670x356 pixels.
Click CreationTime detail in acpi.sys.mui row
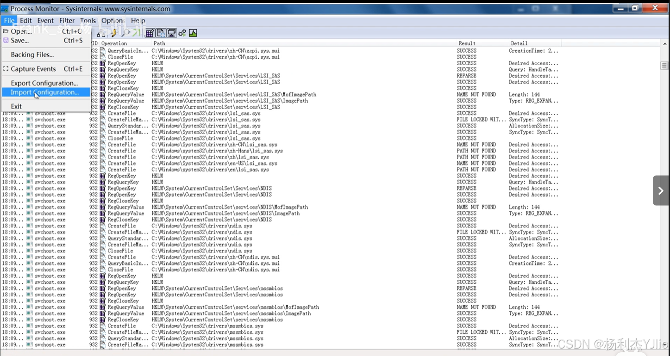pos(533,51)
